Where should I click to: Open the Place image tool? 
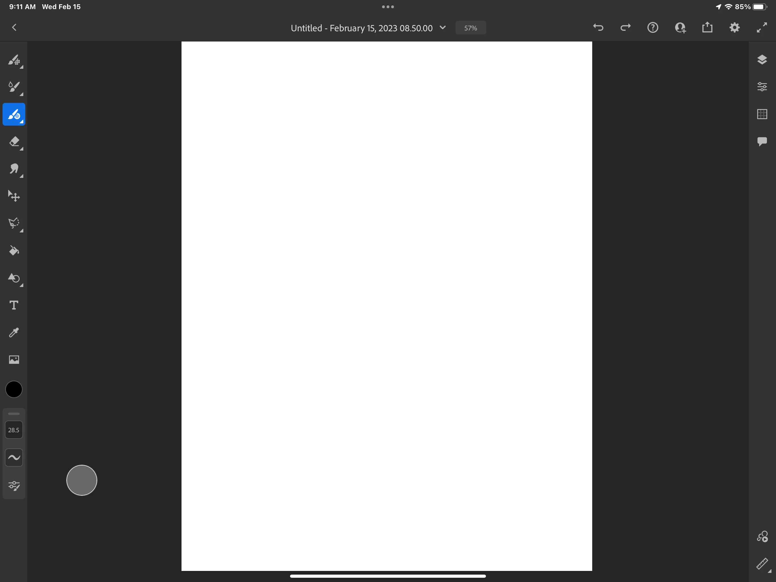coord(14,359)
